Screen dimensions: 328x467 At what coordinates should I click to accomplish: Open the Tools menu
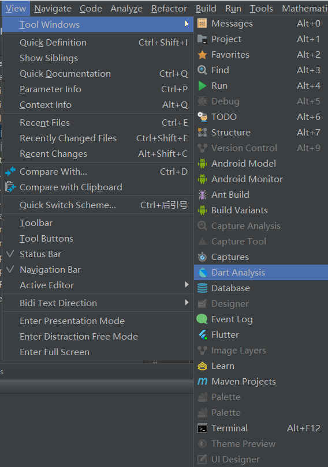click(261, 8)
